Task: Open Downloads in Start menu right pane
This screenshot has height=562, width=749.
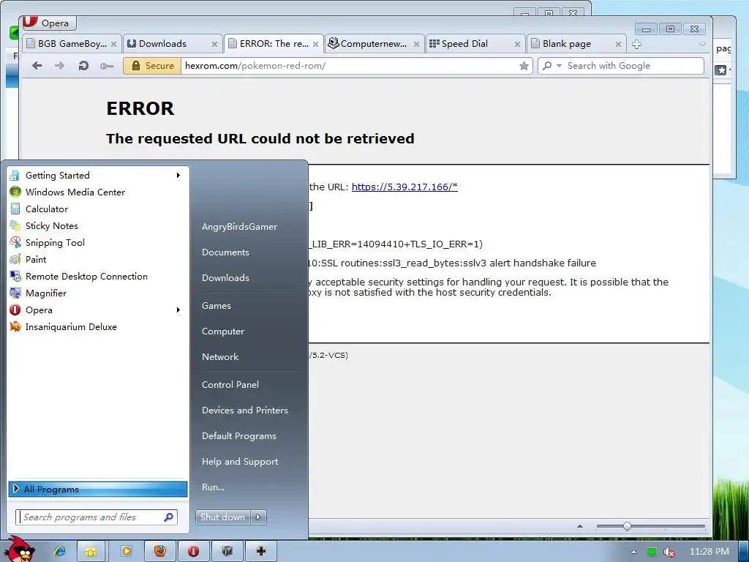Action: [x=225, y=277]
